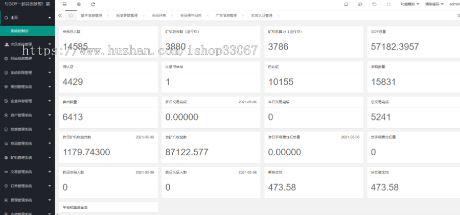Close the 实名认证管理 tab

(279, 15)
